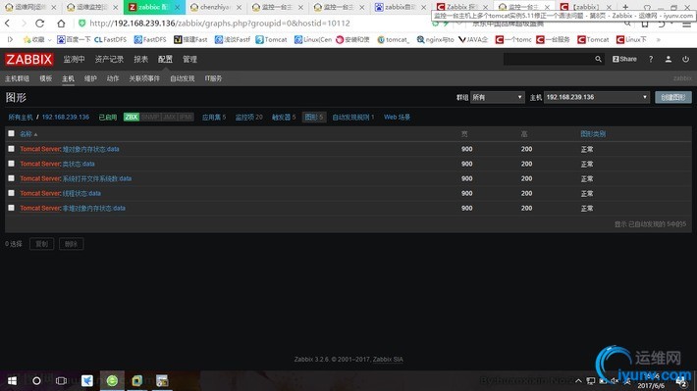Open the 线程状态 data graph link

(81, 193)
